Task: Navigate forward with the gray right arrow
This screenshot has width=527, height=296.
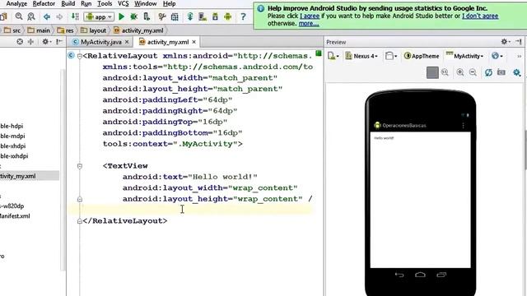Action: (59, 16)
